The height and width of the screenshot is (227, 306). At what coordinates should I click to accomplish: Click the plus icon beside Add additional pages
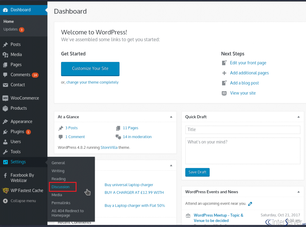point(224,73)
